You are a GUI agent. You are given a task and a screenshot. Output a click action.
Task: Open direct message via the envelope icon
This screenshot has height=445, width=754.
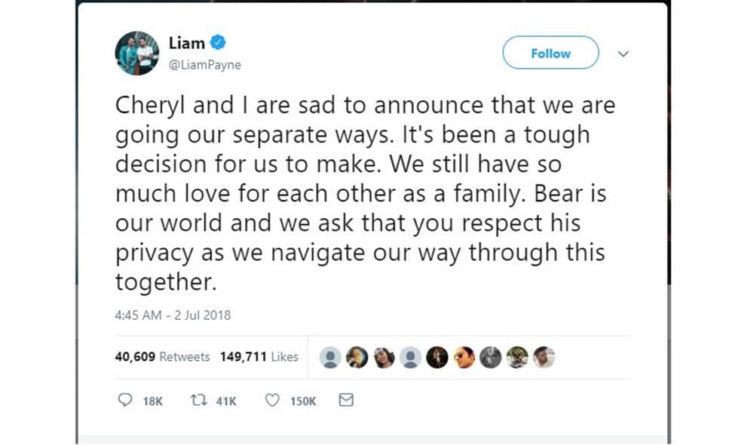click(x=346, y=400)
